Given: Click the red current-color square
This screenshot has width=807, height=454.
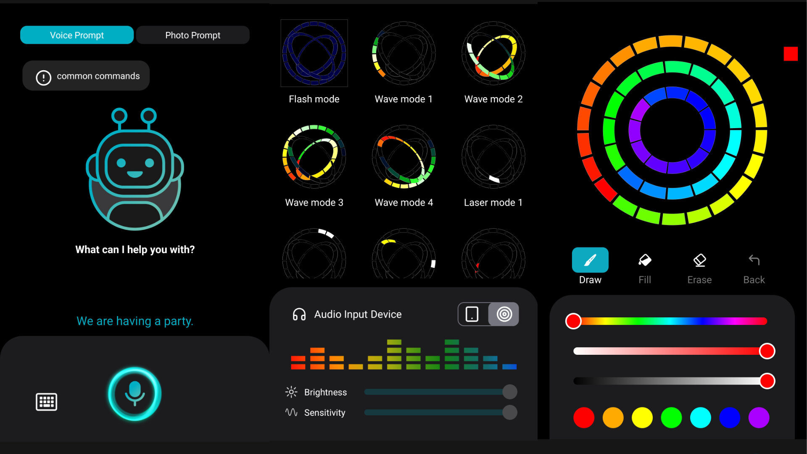Looking at the screenshot, I should [790, 54].
